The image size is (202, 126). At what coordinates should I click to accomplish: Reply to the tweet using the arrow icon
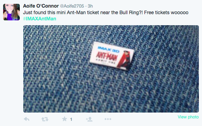[27, 119]
